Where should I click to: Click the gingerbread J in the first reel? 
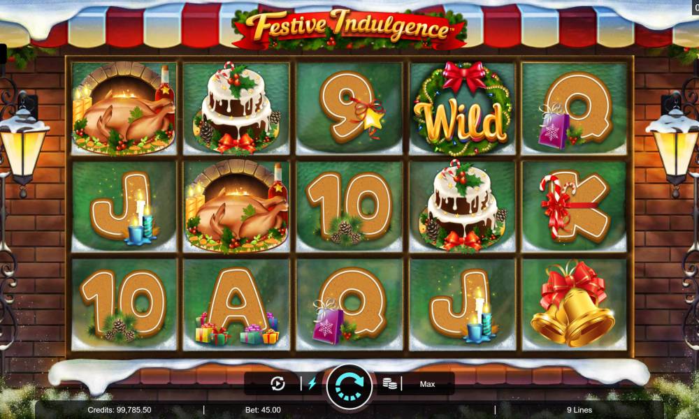[124, 207]
